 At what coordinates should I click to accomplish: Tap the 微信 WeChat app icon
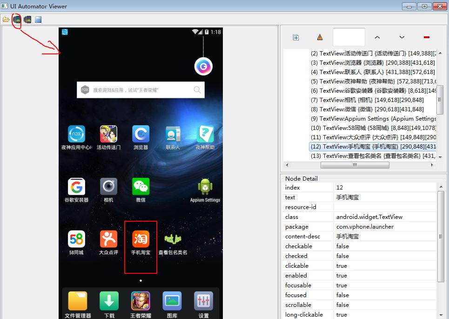141,187
